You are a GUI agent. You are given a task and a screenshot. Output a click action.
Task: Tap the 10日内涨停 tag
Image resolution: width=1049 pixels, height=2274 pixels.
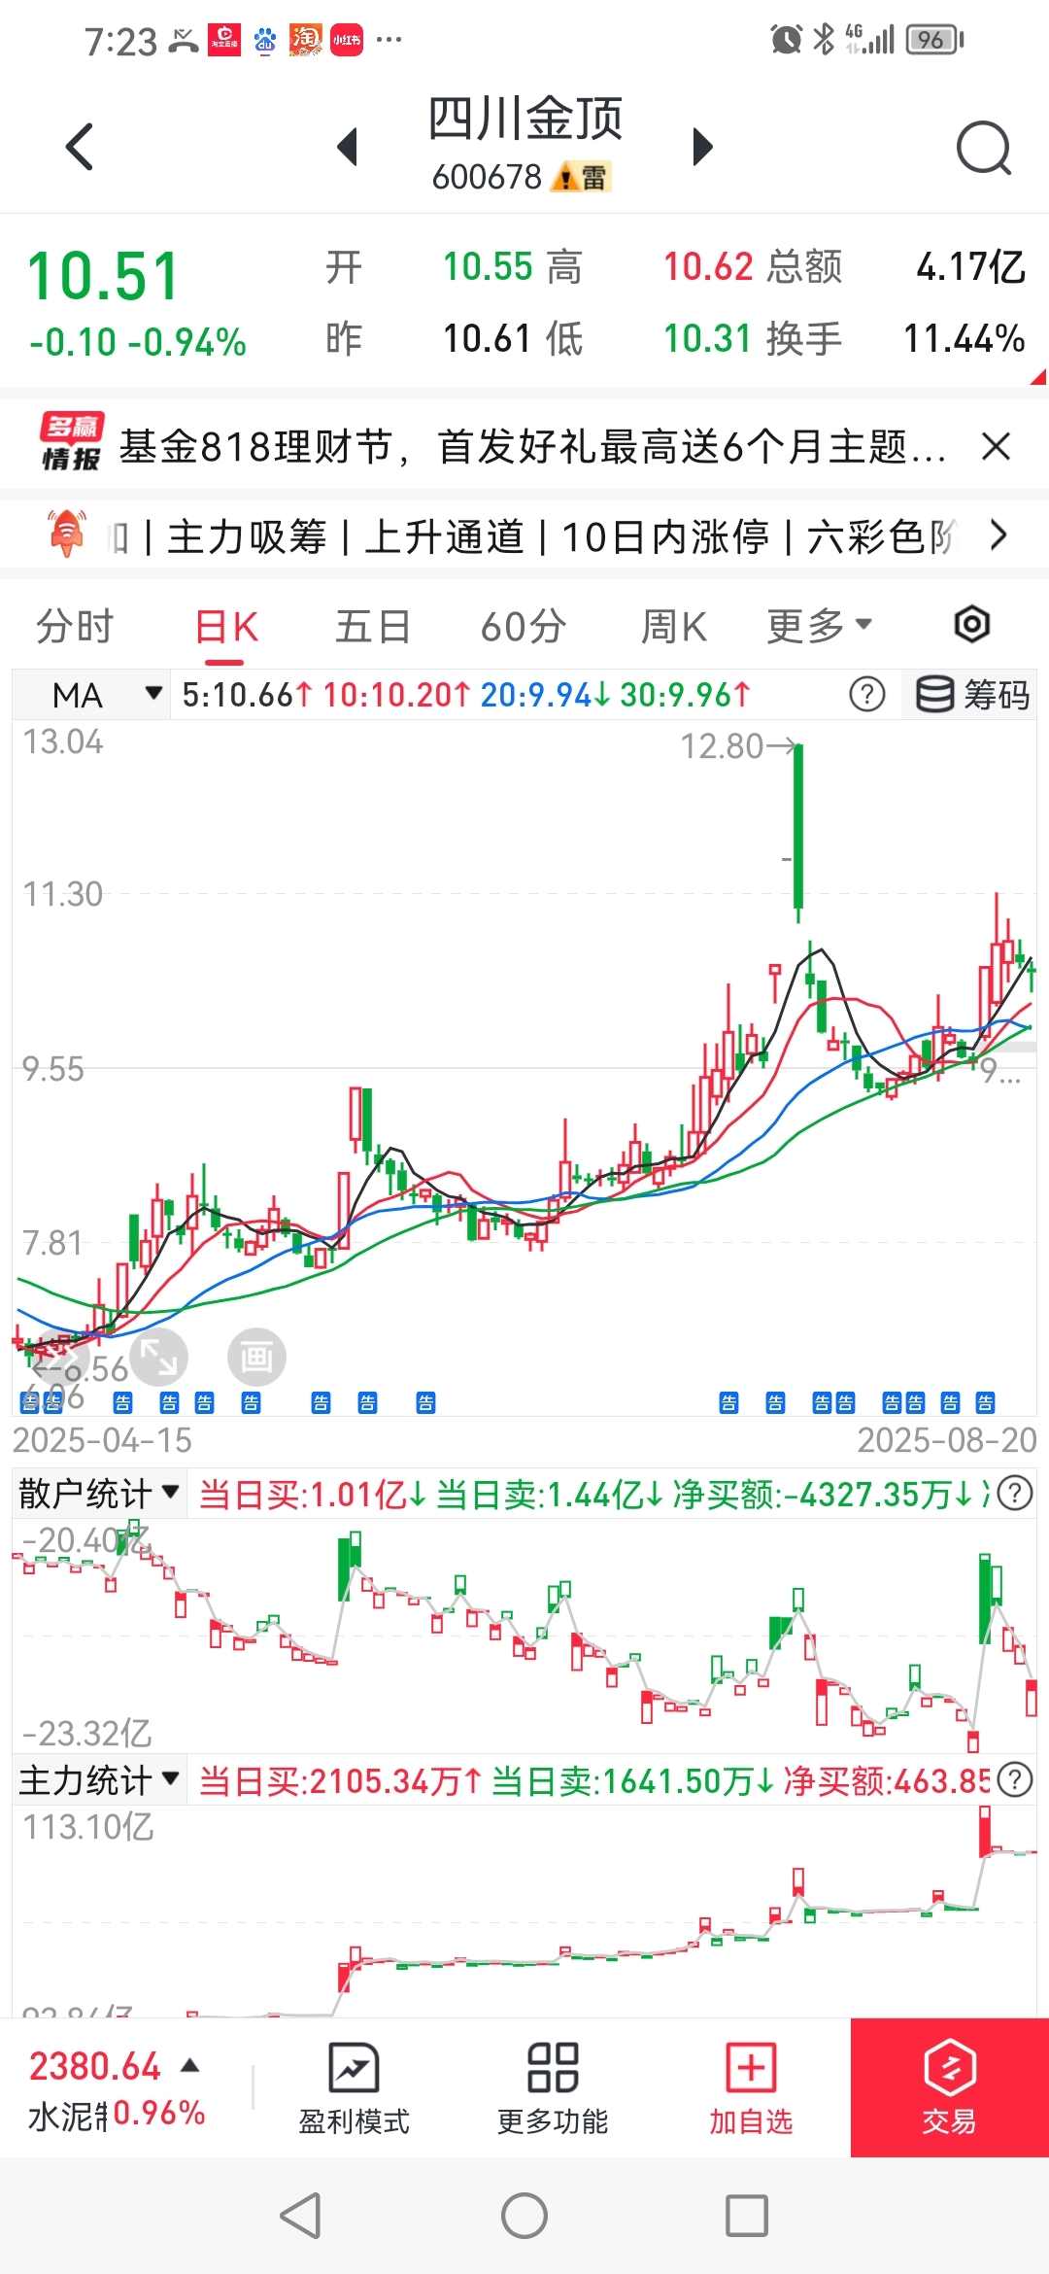pos(665,536)
